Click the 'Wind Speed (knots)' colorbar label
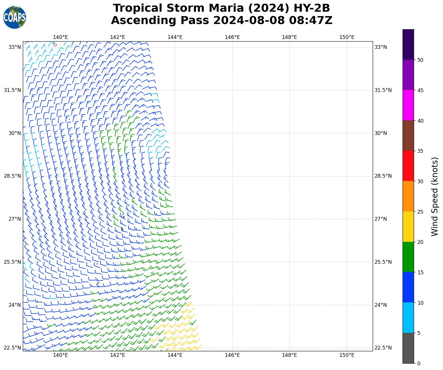This screenshot has height=370, width=443. [435, 196]
